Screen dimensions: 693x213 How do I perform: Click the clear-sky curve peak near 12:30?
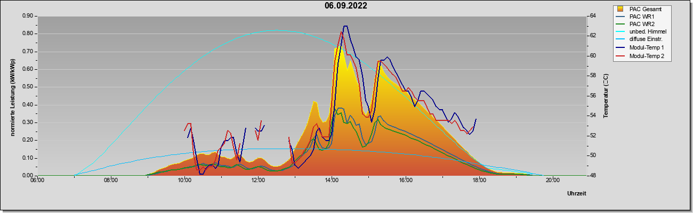[273, 30]
